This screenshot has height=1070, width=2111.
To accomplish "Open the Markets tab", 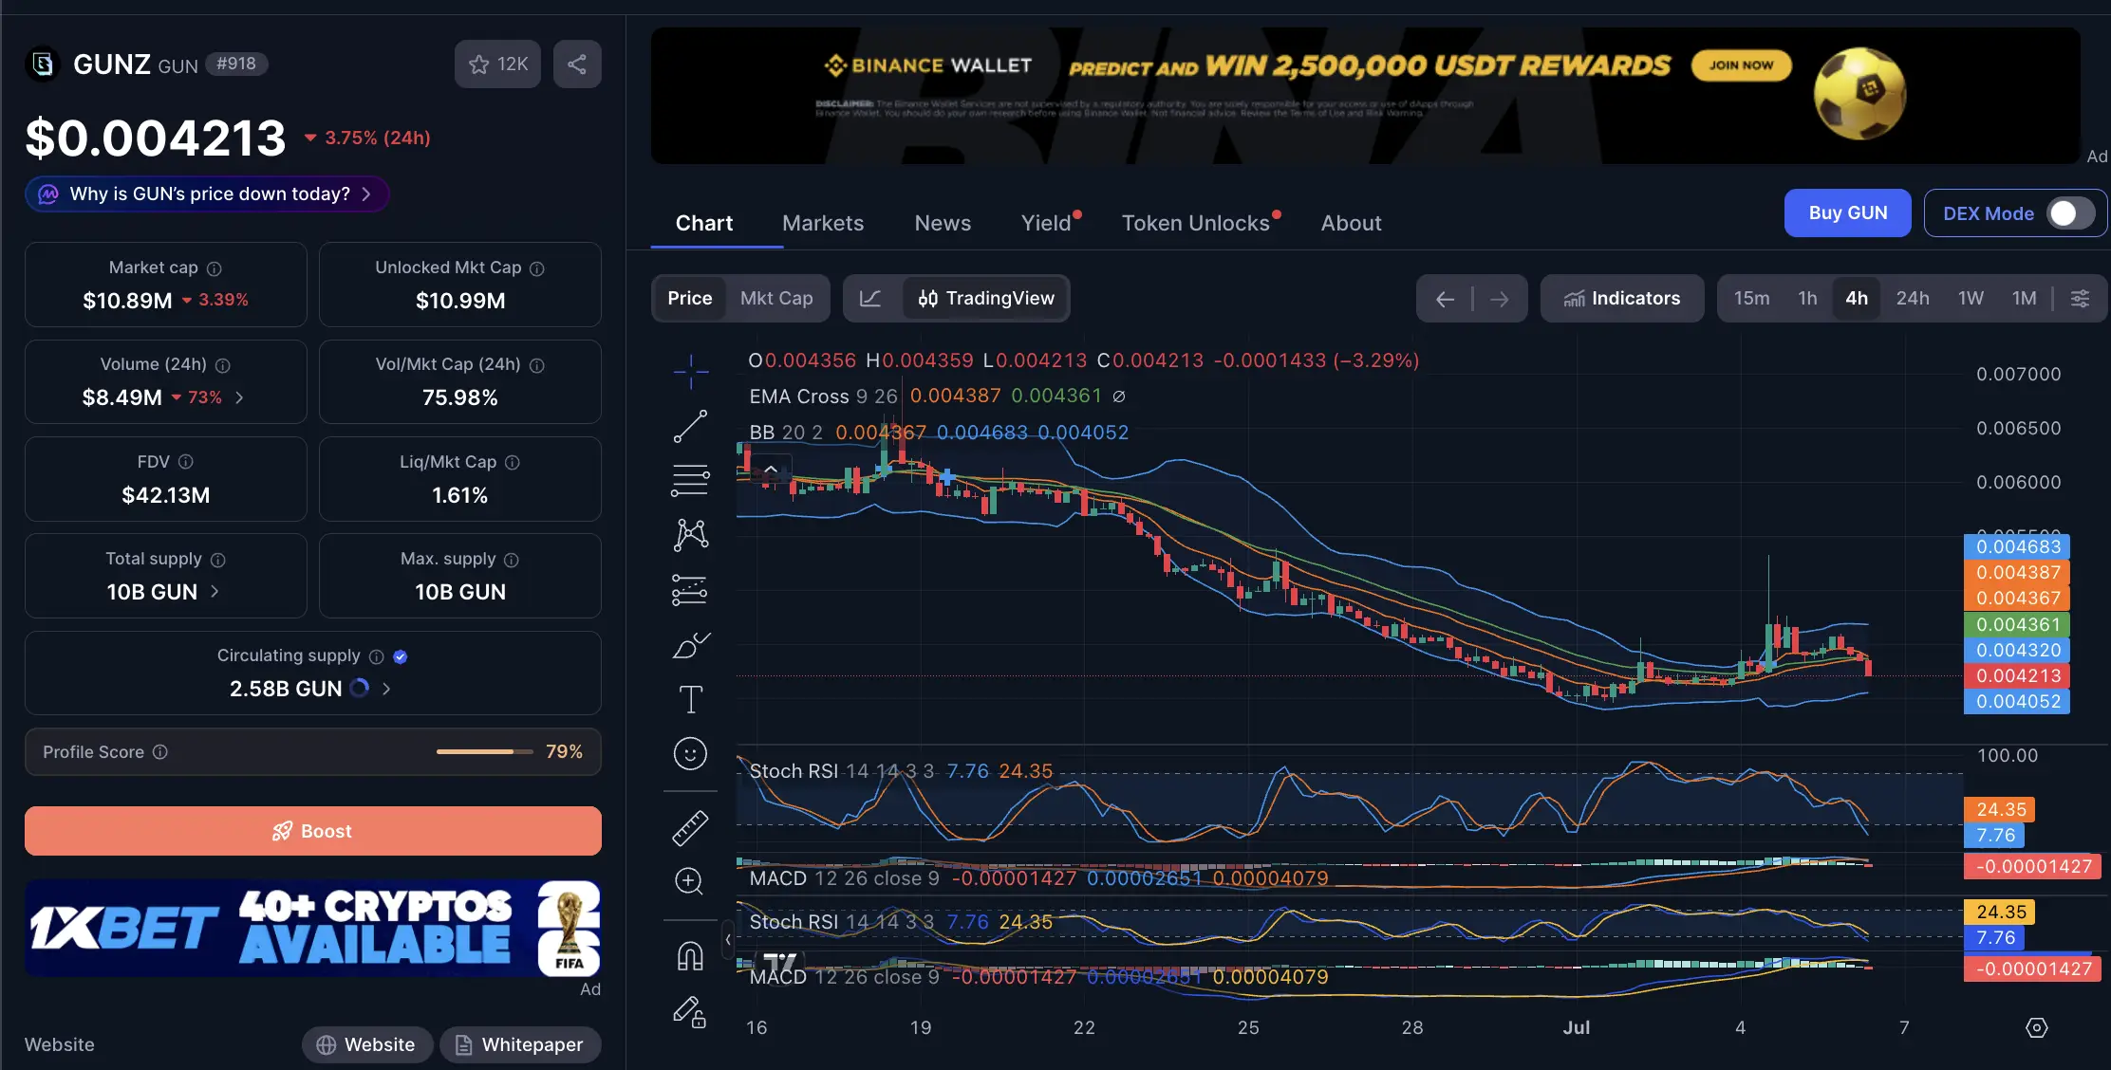I will (823, 224).
